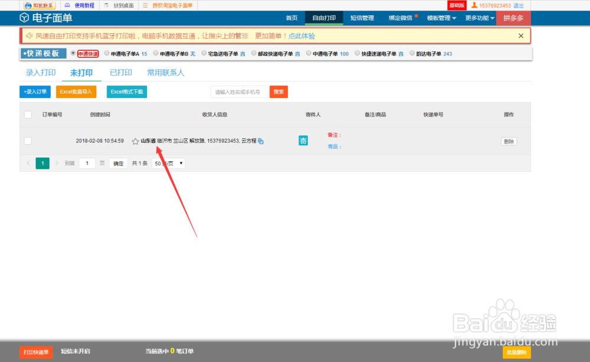Click the creation time 2018-02-08 10:54:59
The width and height of the screenshot is (590, 362).
[100, 141]
